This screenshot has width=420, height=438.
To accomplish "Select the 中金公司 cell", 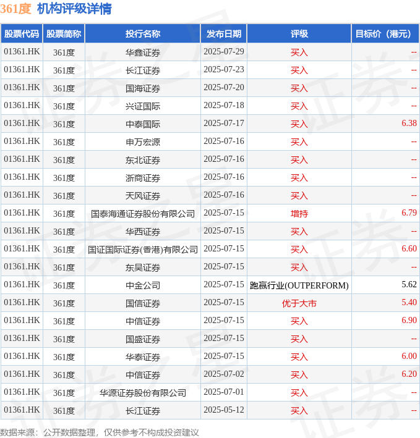I will pyautogui.click(x=143, y=285).
